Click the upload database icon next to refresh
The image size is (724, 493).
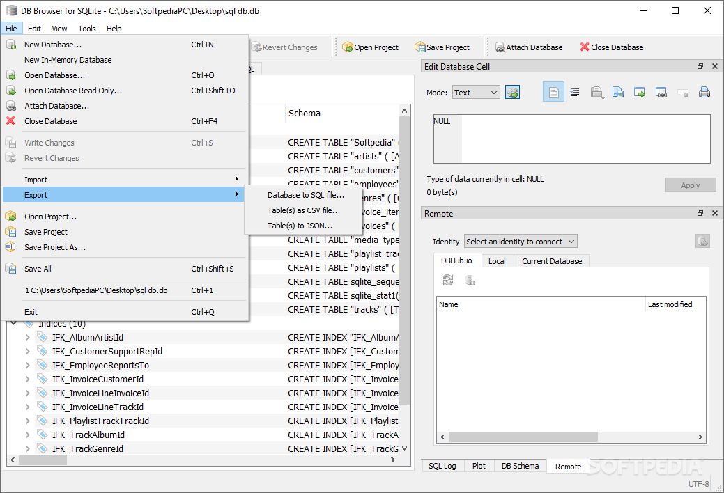(x=470, y=280)
